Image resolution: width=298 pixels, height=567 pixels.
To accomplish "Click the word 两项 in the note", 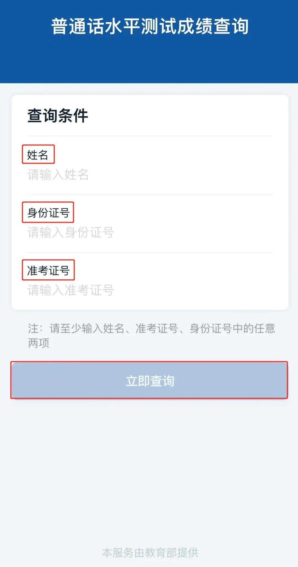I will [39, 343].
